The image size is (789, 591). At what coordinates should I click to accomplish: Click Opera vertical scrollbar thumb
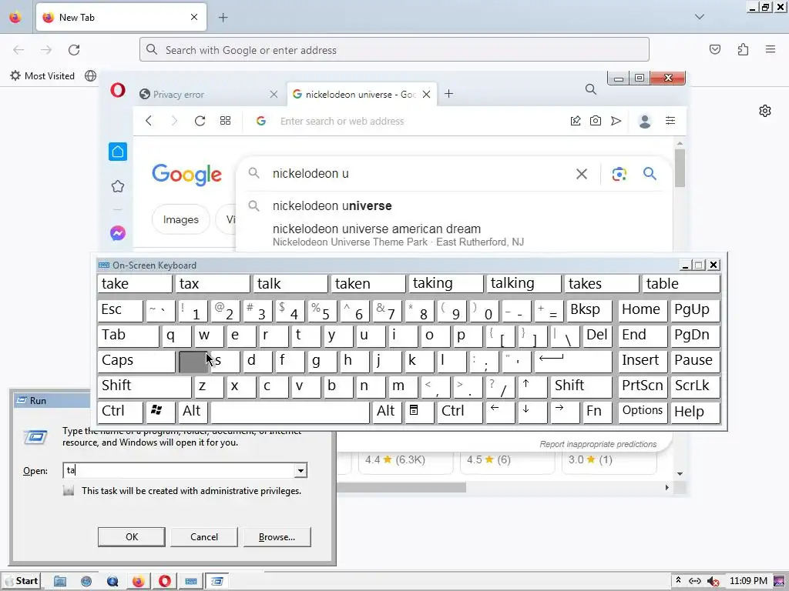click(680, 169)
